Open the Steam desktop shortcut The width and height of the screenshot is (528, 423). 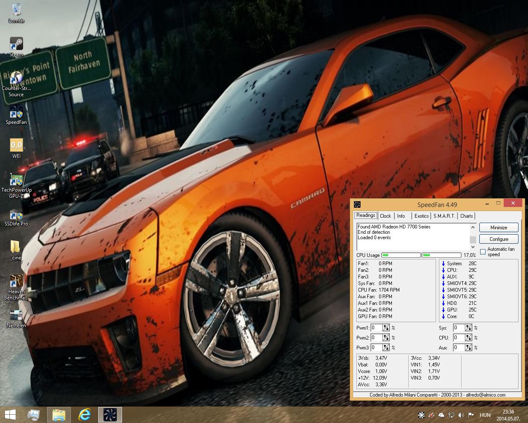(x=16, y=47)
